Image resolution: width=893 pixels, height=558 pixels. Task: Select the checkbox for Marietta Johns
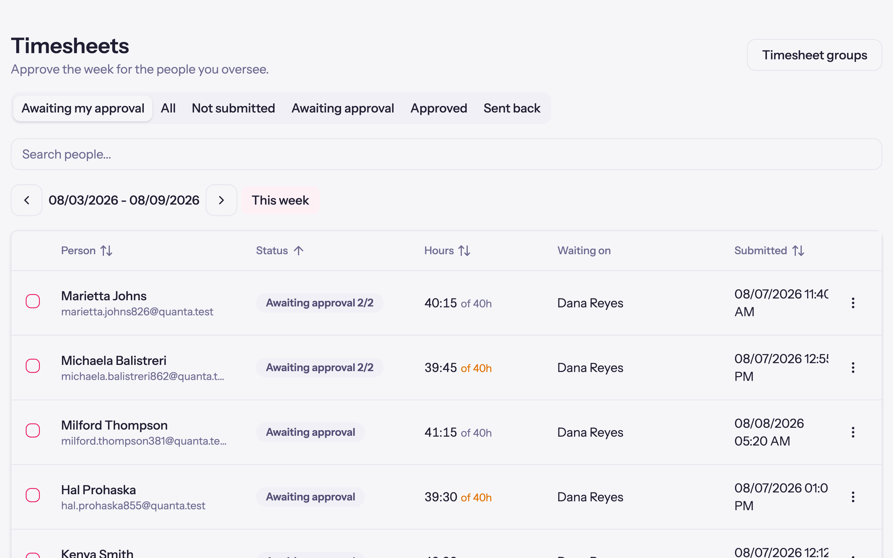click(x=33, y=301)
